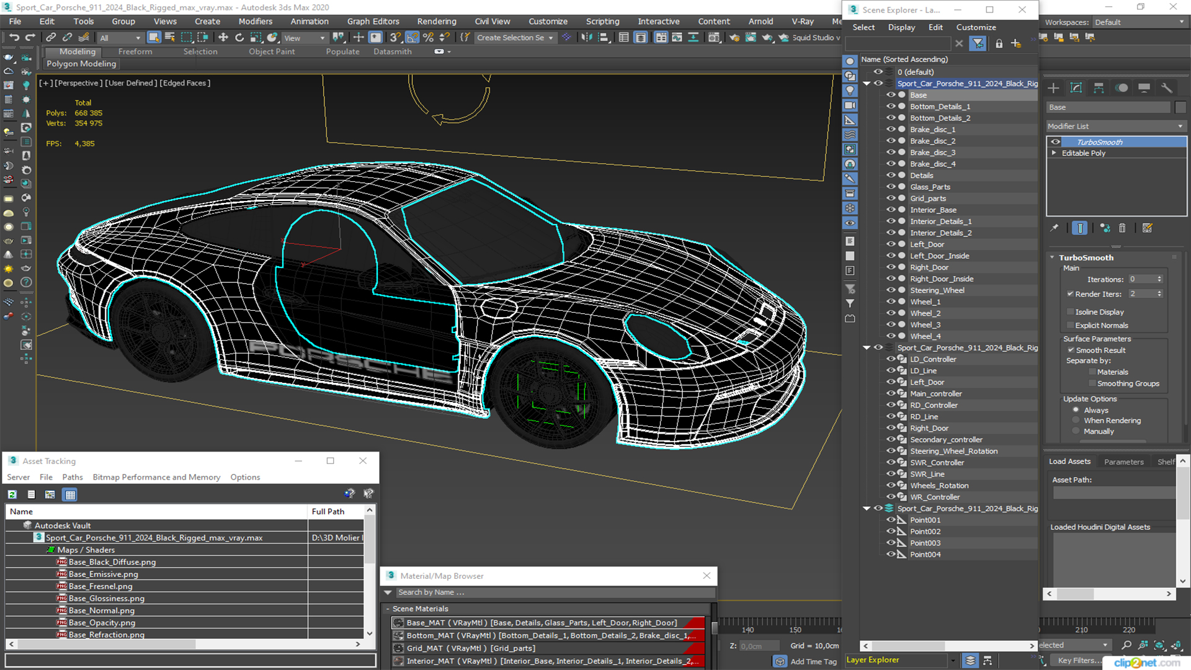The image size is (1191, 670).
Task: Open the Graph Editors menu
Action: point(373,21)
